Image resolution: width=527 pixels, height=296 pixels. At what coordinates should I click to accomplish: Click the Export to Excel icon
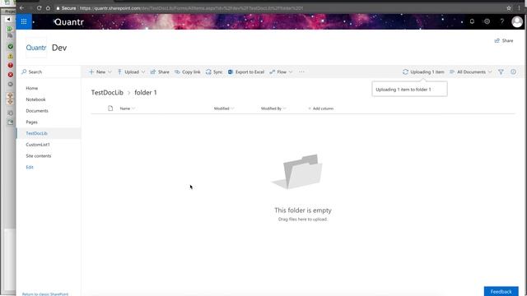coord(231,72)
